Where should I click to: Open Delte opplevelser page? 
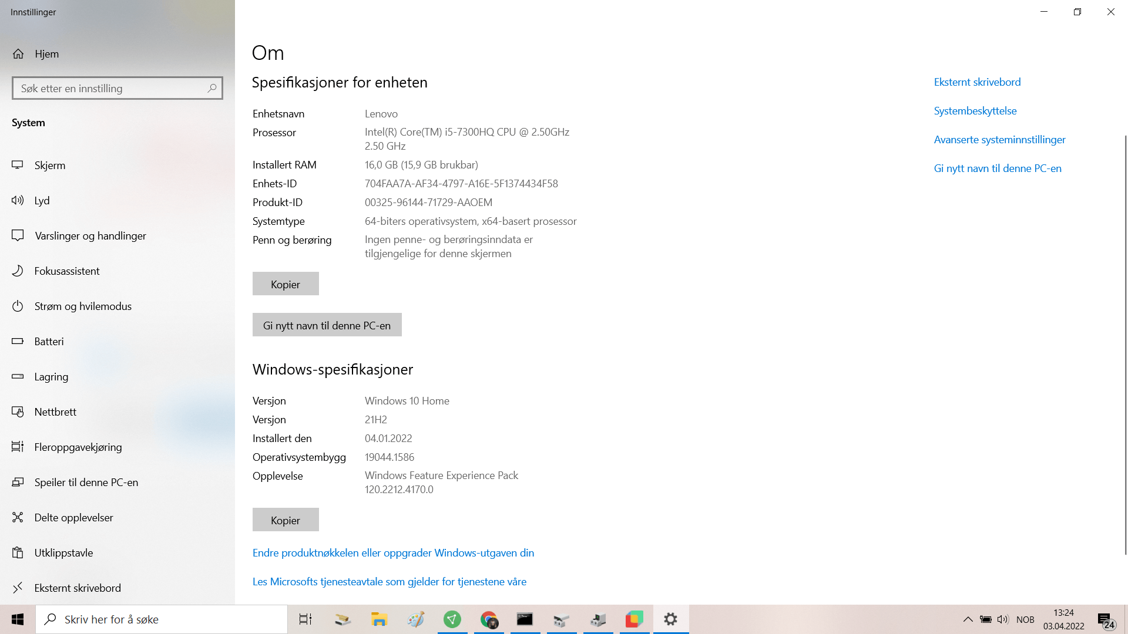[73, 518]
